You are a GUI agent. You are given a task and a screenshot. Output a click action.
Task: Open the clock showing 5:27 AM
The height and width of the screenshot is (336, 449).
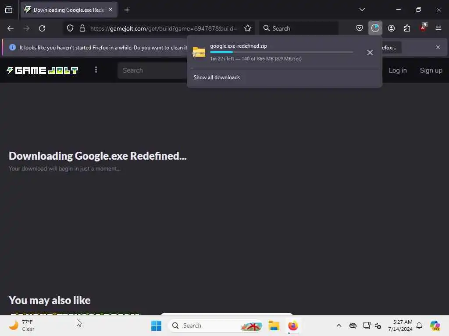pyautogui.click(x=400, y=325)
